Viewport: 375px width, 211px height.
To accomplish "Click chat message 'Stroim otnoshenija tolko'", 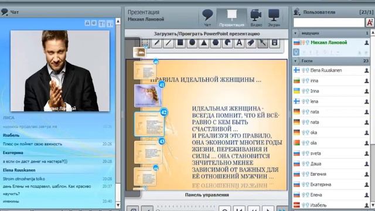I will (x=23, y=179).
